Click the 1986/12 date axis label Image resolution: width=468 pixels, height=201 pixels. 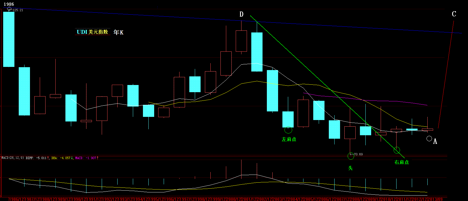coord(17,199)
